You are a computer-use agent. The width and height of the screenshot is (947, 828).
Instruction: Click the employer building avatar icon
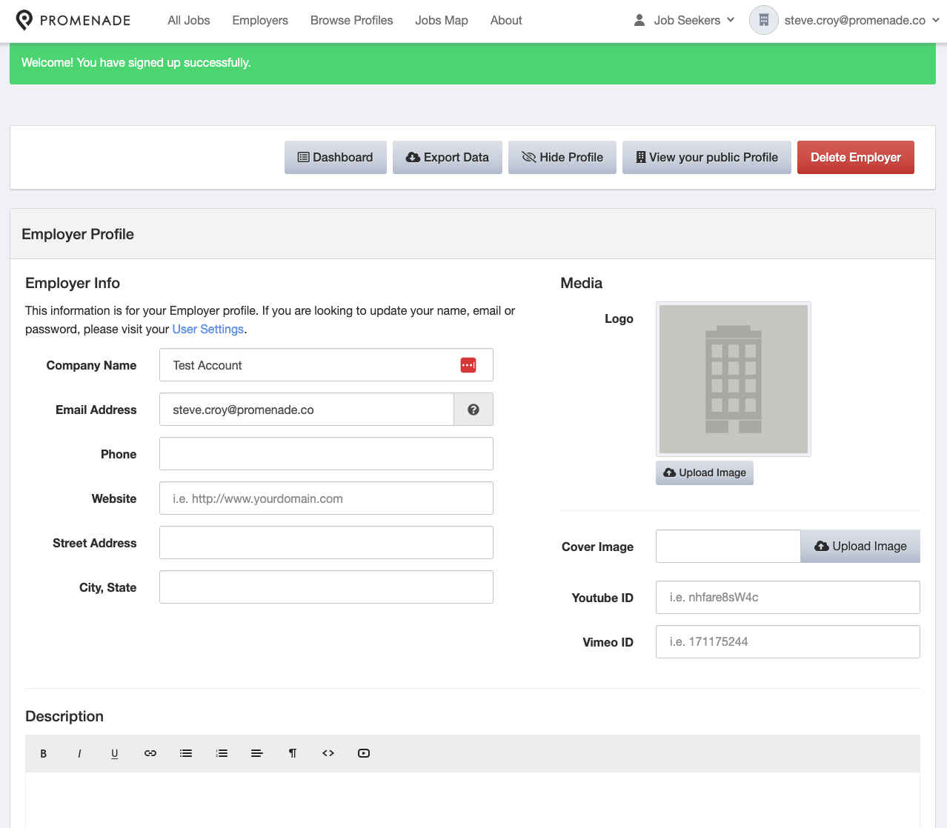764,20
